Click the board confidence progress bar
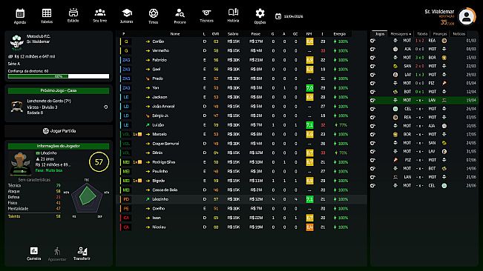Viewport: 483px width, 271px height. [59, 76]
